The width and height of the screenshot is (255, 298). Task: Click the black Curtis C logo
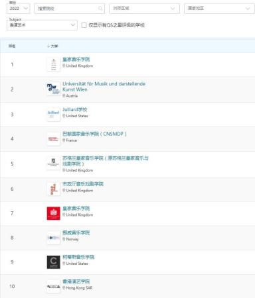[x=53, y=262]
